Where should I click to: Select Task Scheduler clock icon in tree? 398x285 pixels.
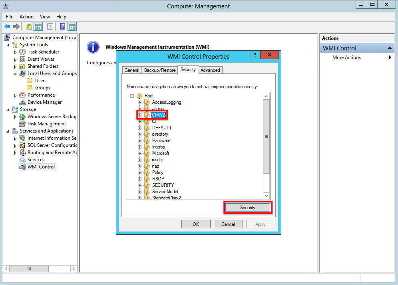click(x=23, y=52)
